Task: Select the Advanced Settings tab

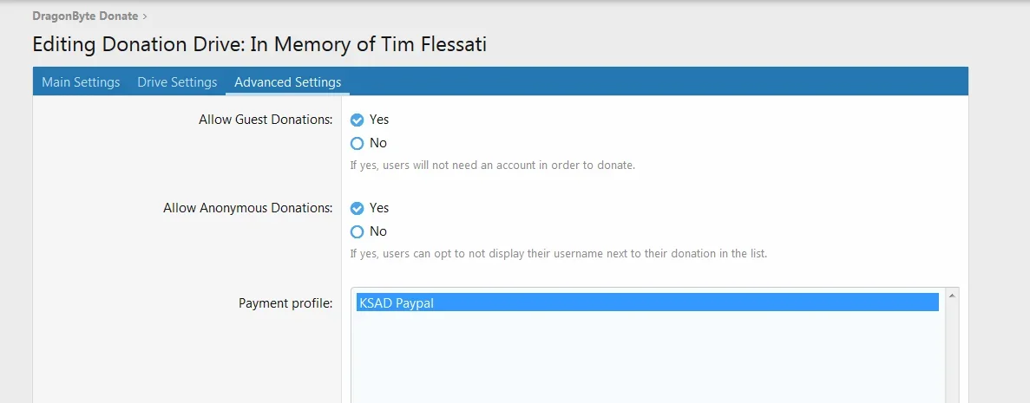Action: [x=287, y=82]
